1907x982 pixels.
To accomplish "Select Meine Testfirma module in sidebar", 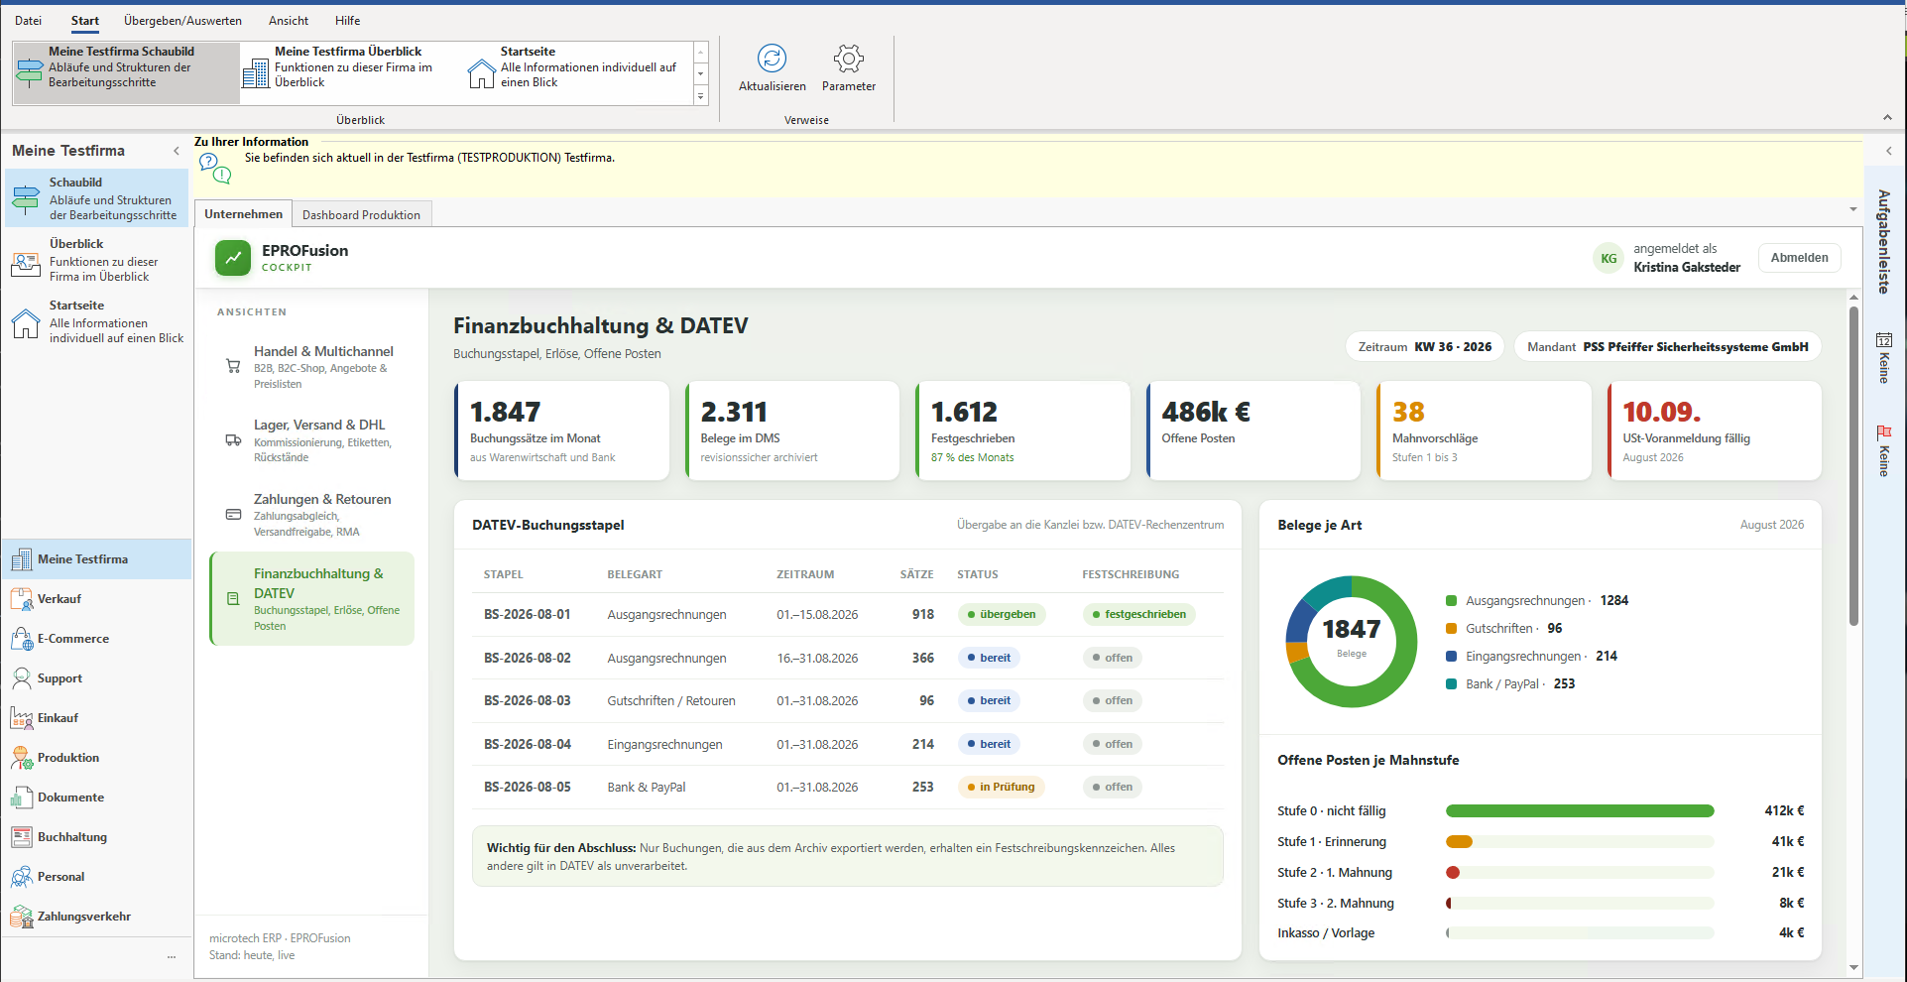I will (x=96, y=559).
